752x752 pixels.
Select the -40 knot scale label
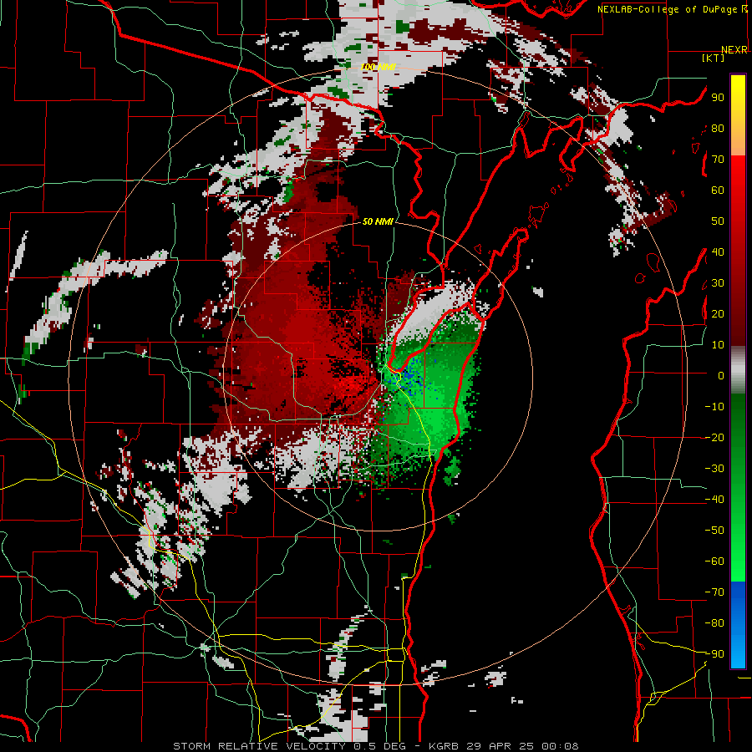(x=714, y=500)
